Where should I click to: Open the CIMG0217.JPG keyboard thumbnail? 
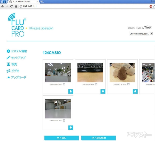click(90, 73)
